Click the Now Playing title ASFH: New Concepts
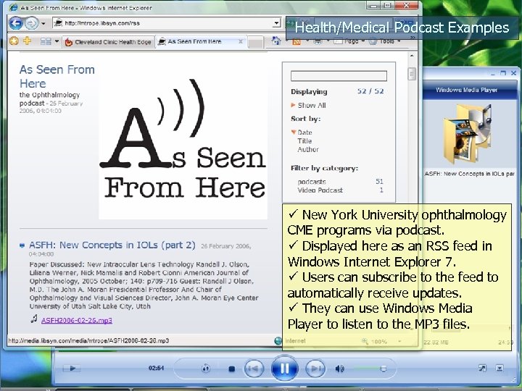 (x=469, y=174)
